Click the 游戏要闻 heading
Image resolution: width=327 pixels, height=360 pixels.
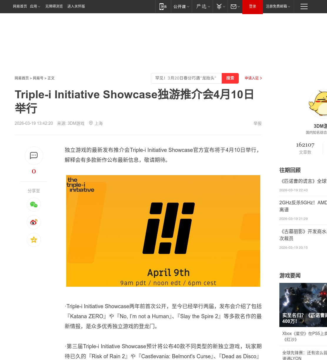290,276
